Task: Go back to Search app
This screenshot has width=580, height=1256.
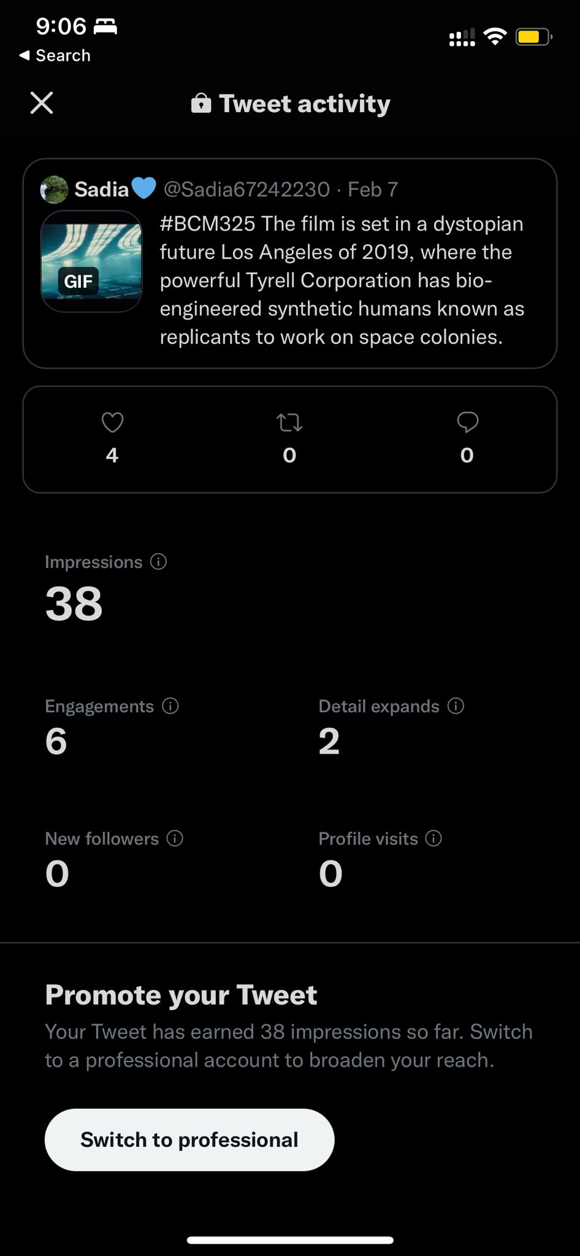Action: [x=55, y=55]
